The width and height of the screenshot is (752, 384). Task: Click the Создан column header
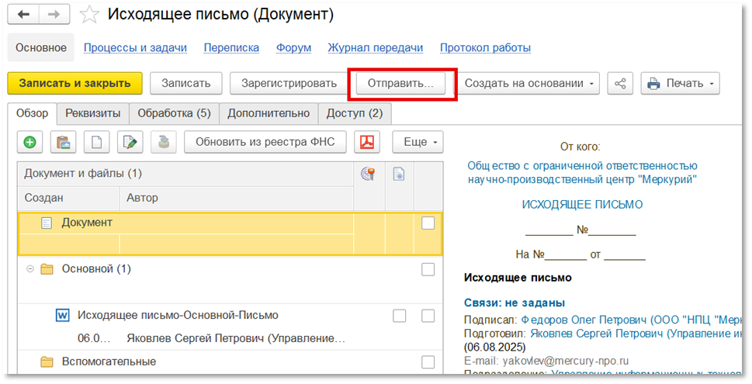(68, 198)
